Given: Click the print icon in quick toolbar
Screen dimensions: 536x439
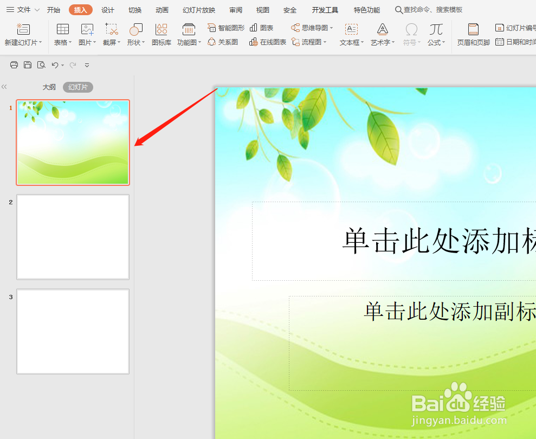Looking at the screenshot, I should pyautogui.click(x=14, y=64).
